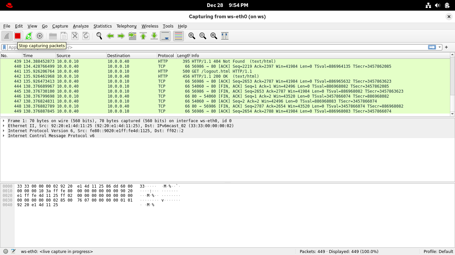Select packet 441 GET /logout.html row
The width and height of the screenshot is (455, 255).
coord(222,71)
